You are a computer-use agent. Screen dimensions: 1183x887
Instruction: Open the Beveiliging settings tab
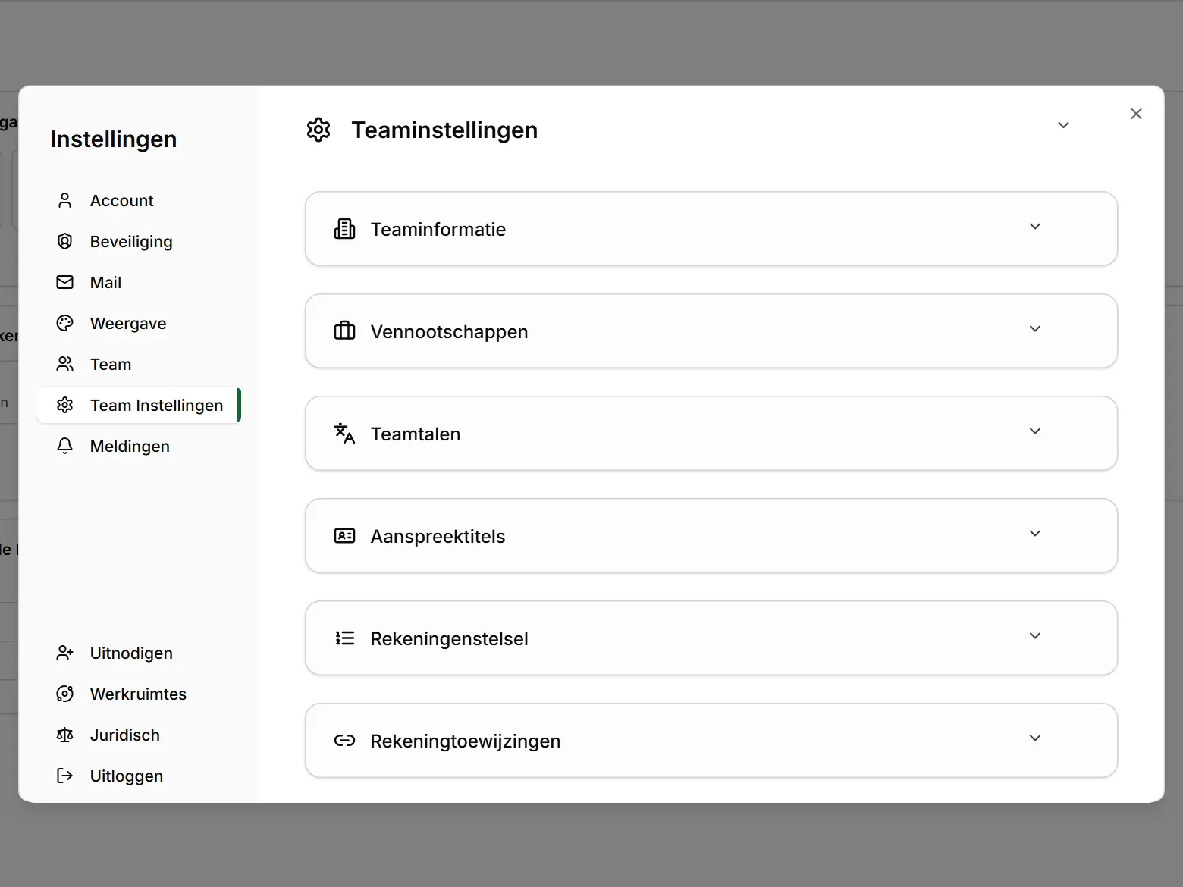pos(139,241)
